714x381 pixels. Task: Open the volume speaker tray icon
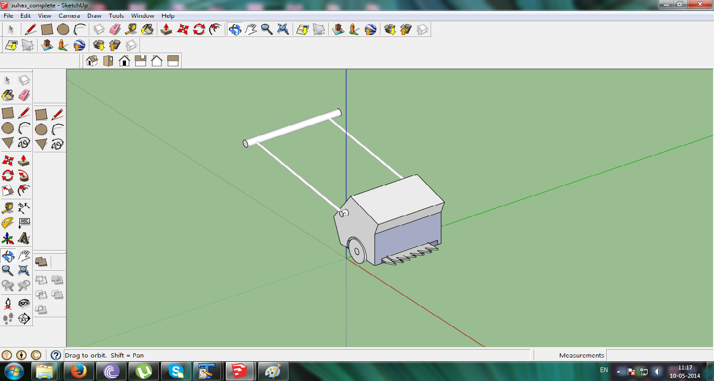(657, 372)
